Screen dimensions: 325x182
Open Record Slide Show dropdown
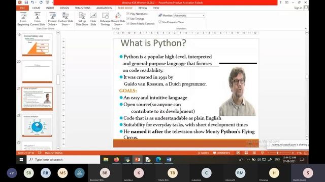[118, 19]
